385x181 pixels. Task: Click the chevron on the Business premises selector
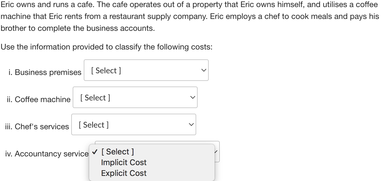pos(203,70)
